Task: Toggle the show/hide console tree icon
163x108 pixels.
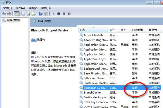Action: [x=17, y=14]
